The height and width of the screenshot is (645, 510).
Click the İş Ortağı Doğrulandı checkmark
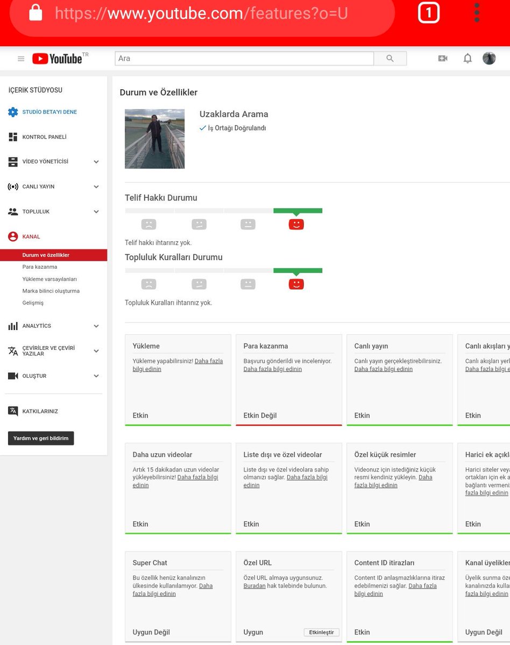tap(203, 128)
